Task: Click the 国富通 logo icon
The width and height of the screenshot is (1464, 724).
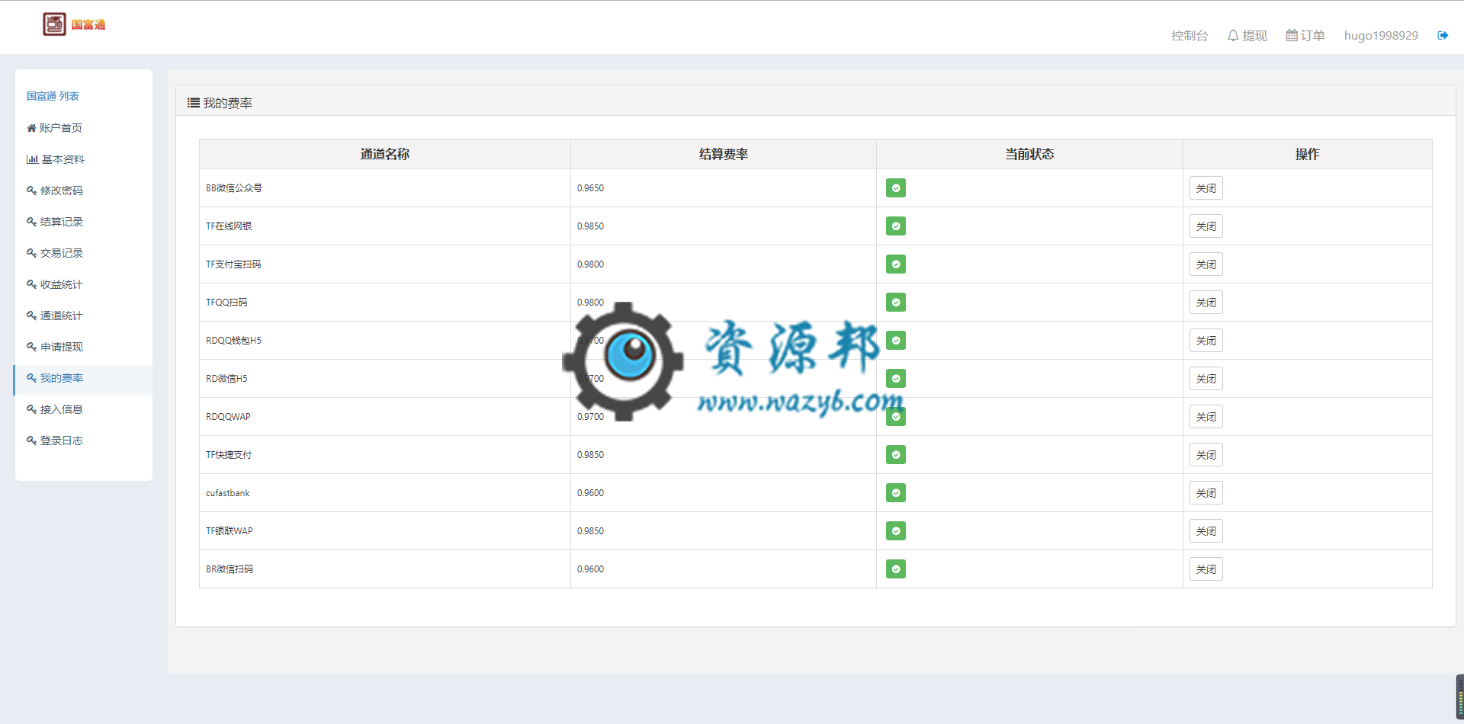Action: pos(54,24)
